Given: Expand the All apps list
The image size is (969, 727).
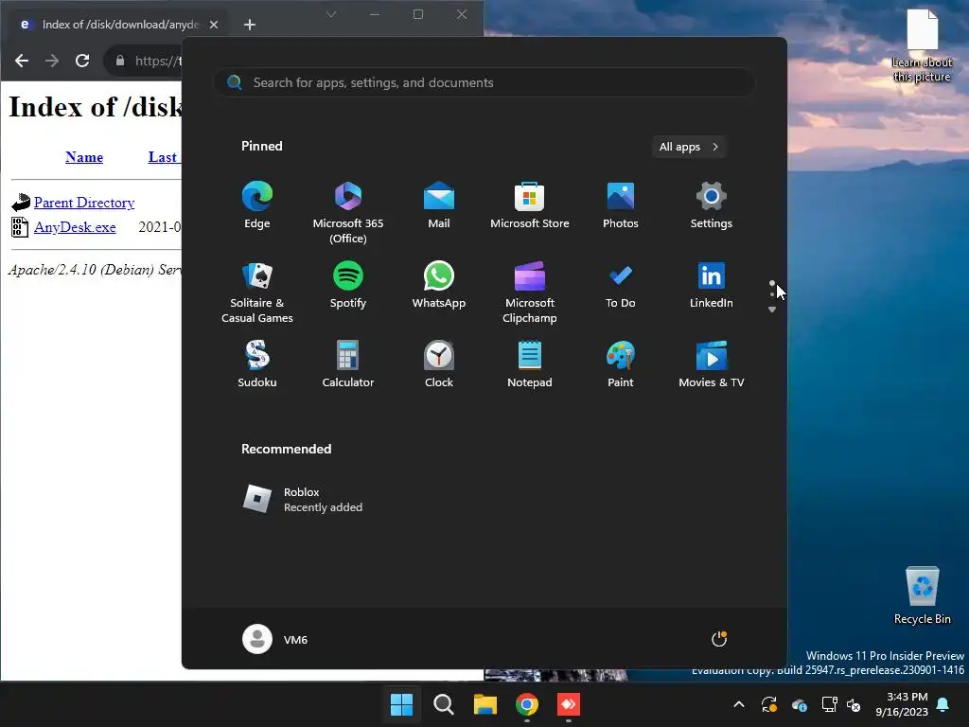Looking at the screenshot, I should (x=689, y=147).
